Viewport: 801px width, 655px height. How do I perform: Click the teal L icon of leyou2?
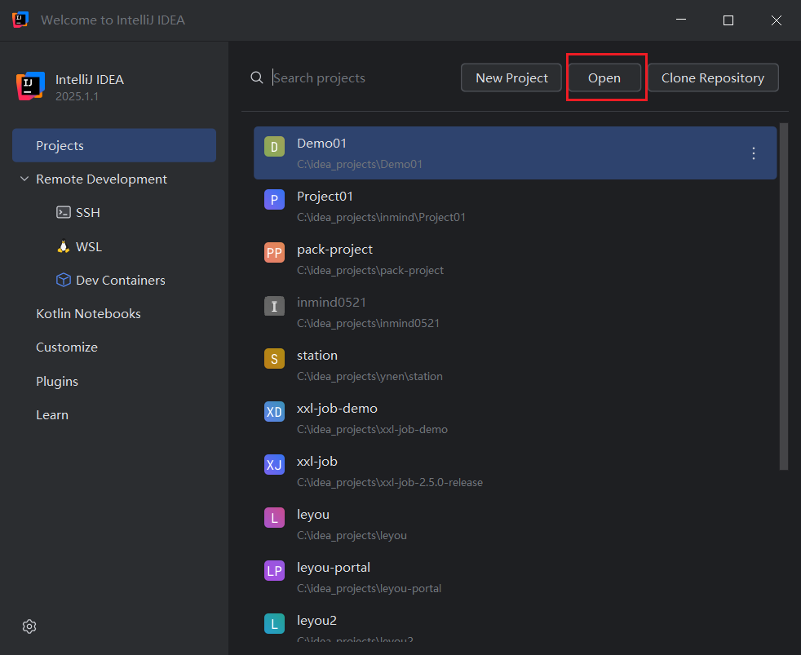(x=274, y=624)
